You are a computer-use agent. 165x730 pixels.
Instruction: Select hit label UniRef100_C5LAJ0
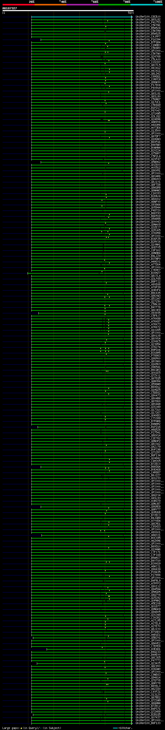(148, 60)
